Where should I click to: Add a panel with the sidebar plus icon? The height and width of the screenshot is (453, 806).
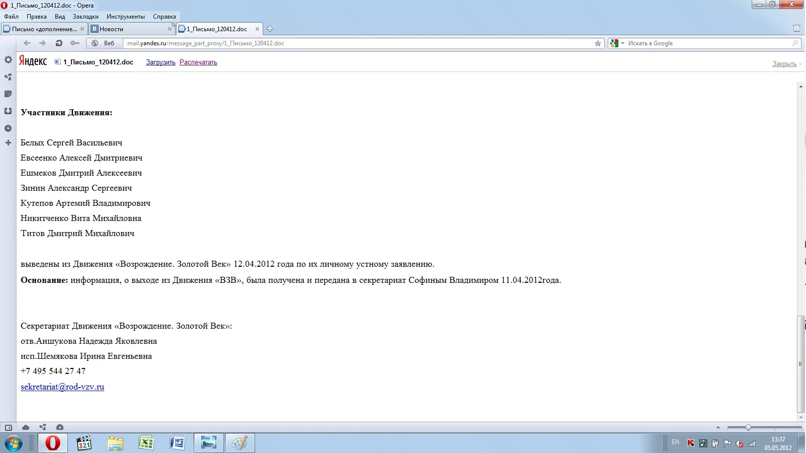8,143
